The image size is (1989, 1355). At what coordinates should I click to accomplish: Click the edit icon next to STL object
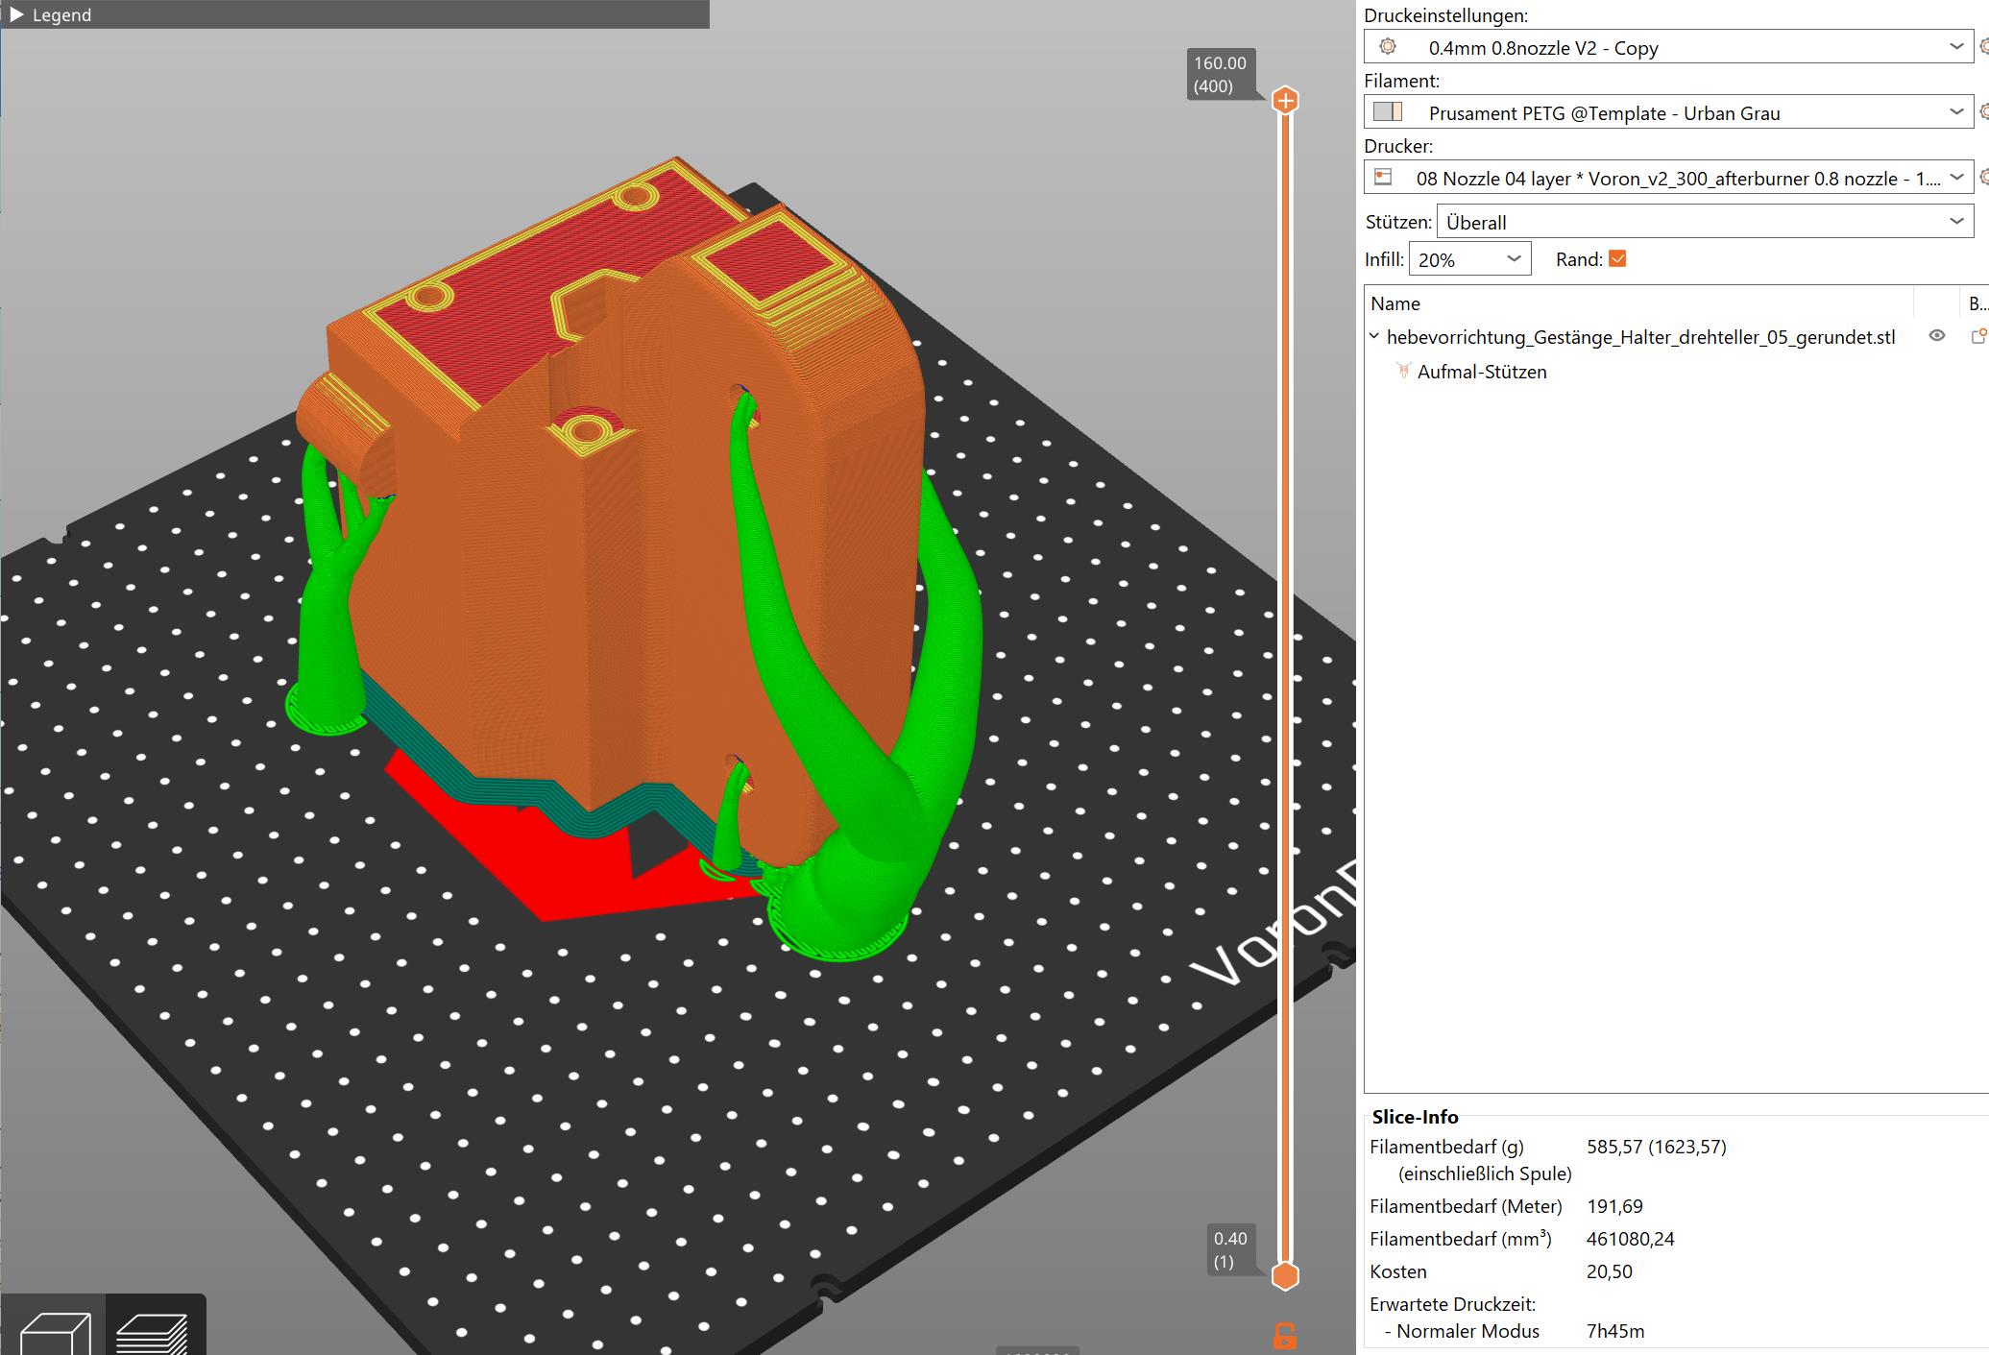pyautogui.click(x=1978, y=336)
